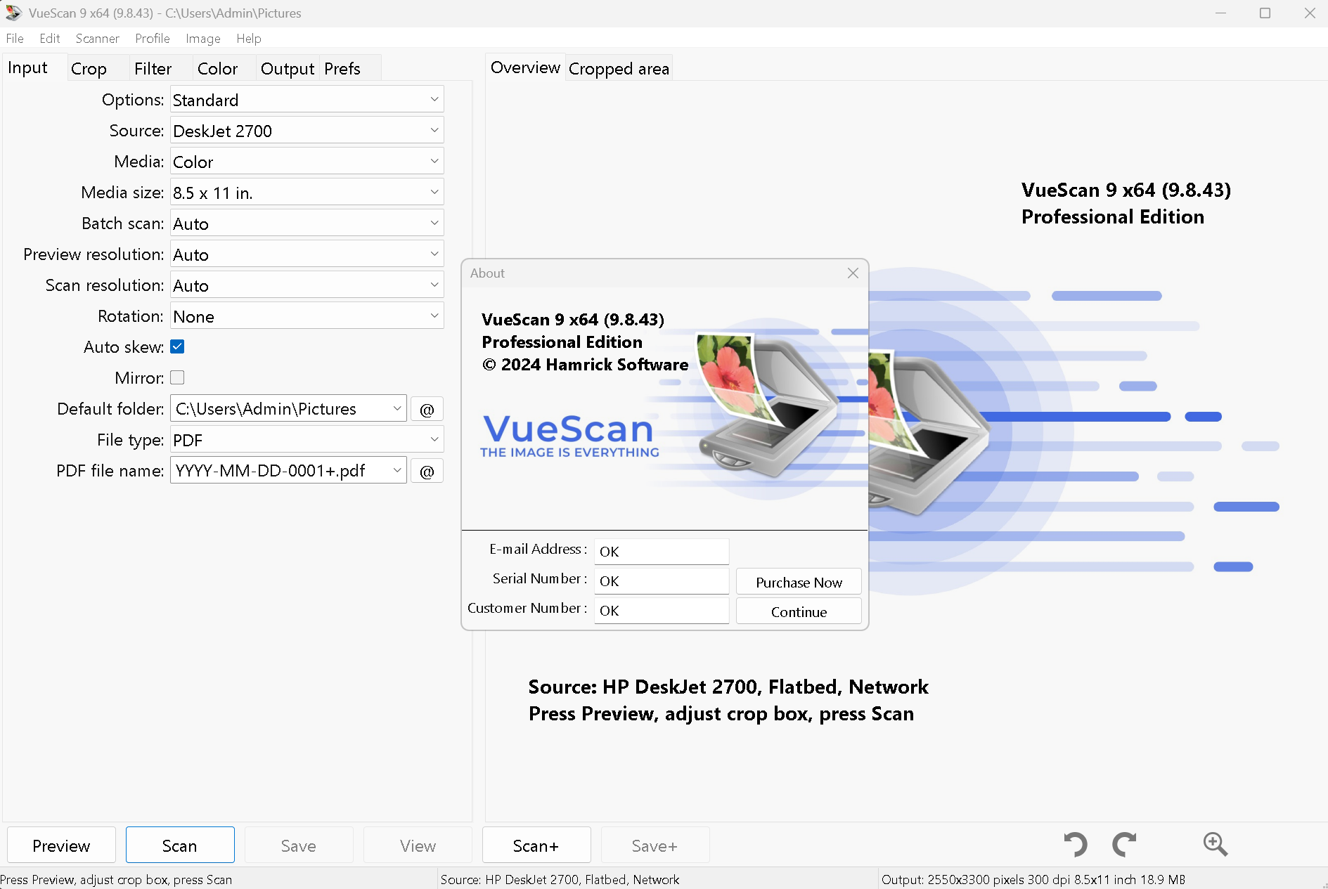Expand the Media dropdown set to Color

pyautogui.click(x=307, y=162)
